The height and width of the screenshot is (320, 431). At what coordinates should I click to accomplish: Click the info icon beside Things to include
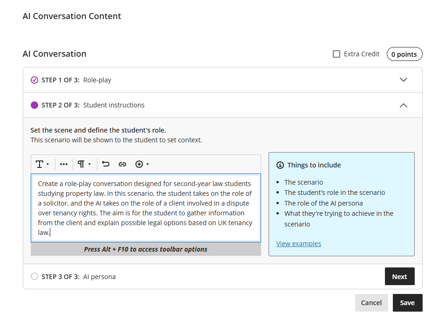click(x=280, y=165)
